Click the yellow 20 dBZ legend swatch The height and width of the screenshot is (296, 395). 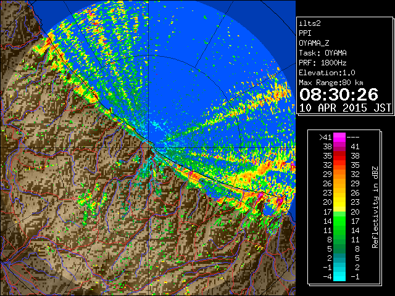pos(339,202)
